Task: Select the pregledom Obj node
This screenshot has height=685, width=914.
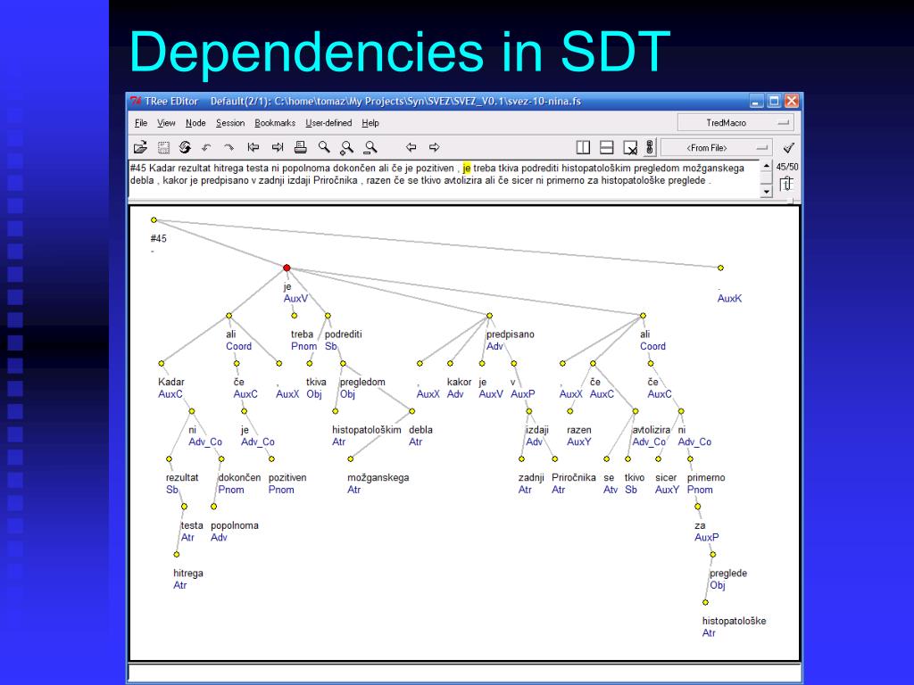Action: pos(344,364)
